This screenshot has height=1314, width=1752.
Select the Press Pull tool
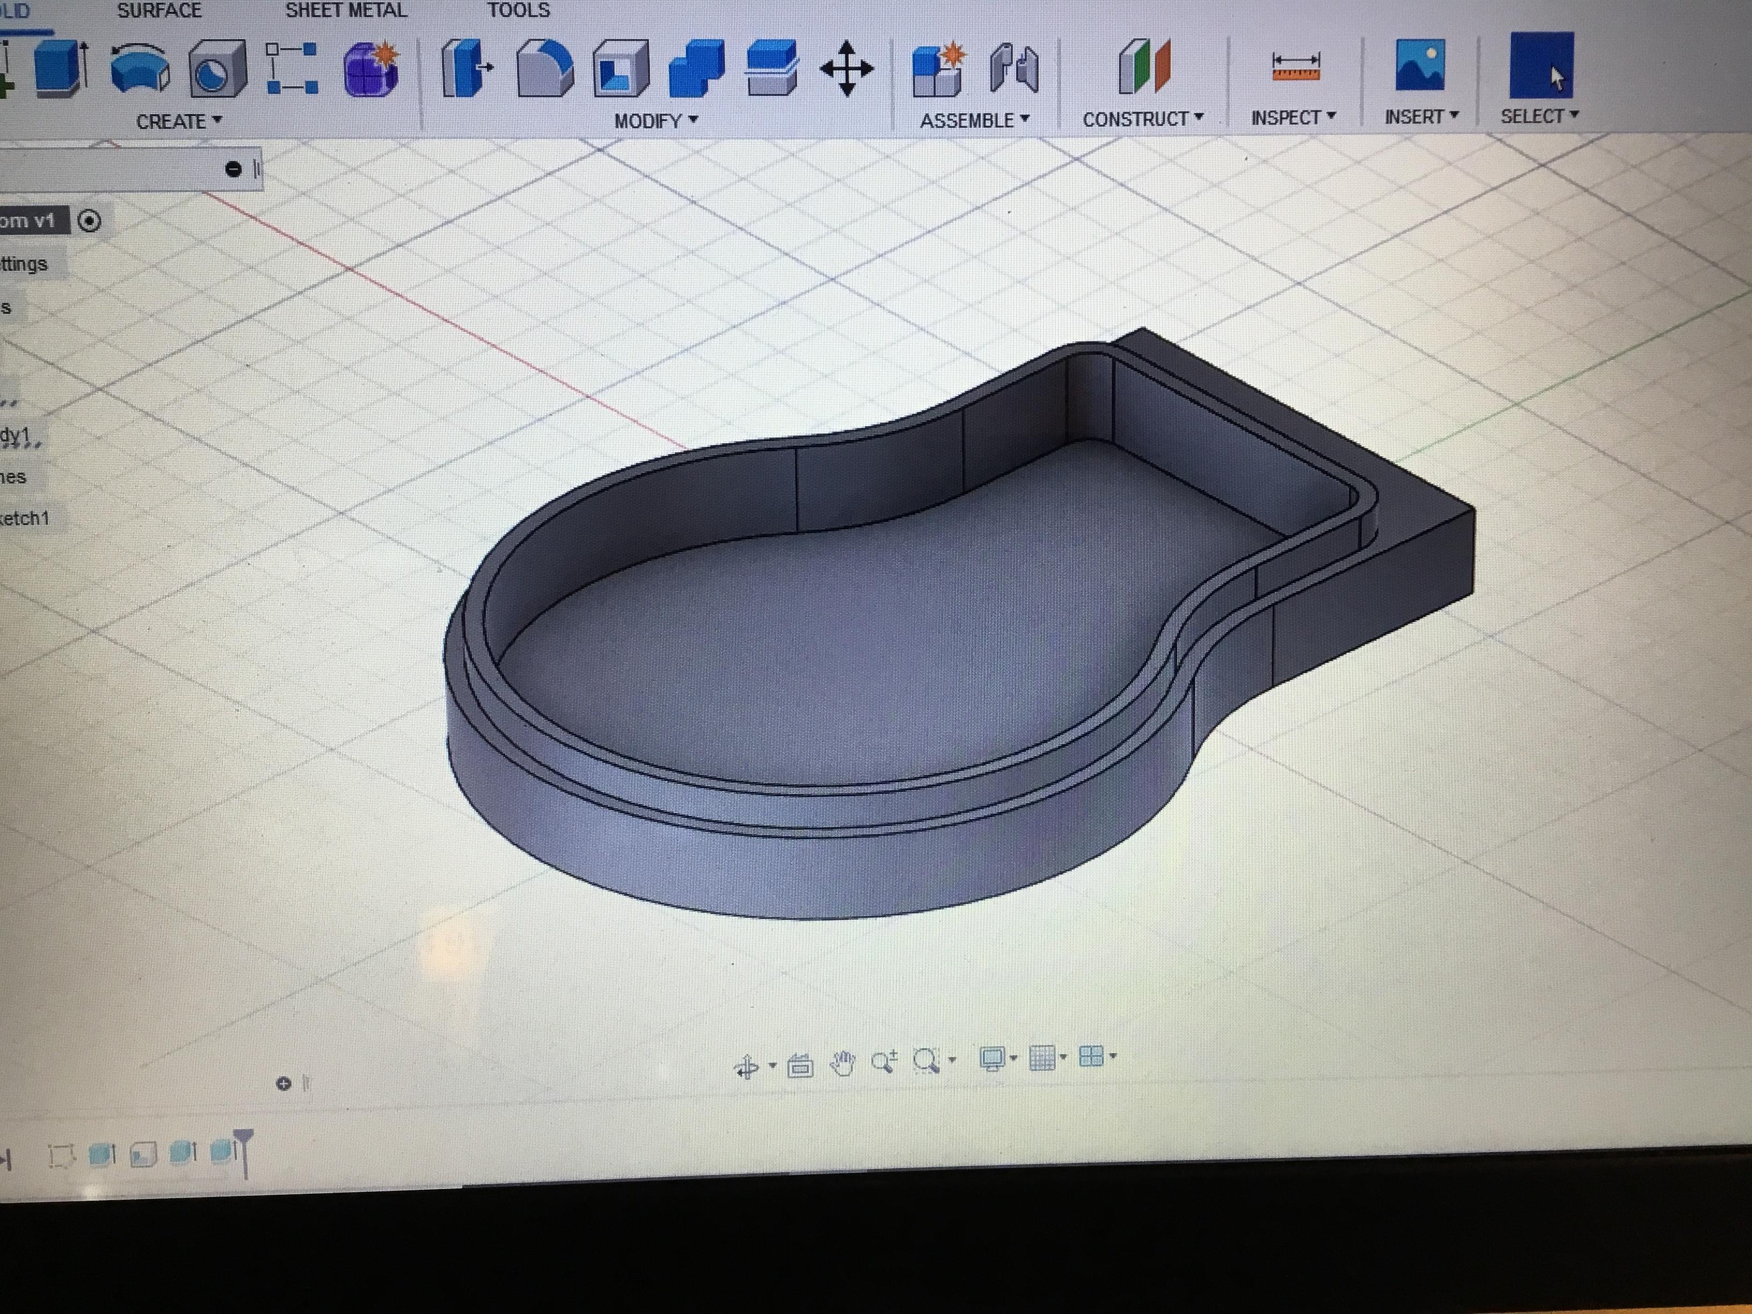468,68
